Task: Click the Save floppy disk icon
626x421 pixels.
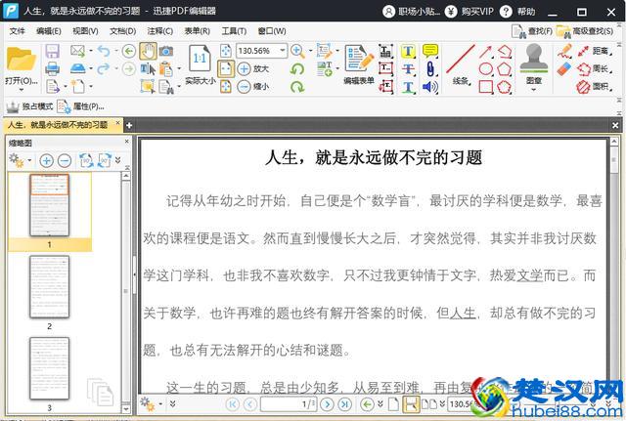Action: pyautogui.click(x=52, y=51)
